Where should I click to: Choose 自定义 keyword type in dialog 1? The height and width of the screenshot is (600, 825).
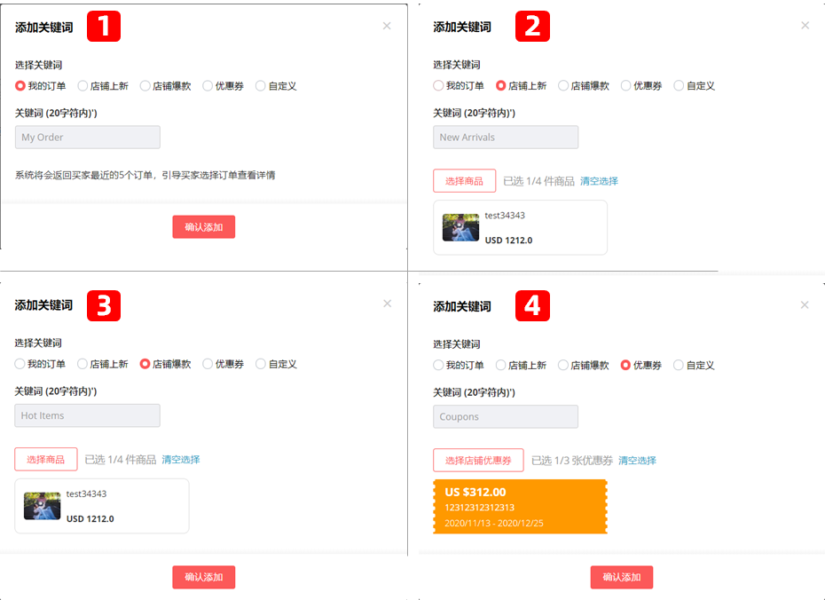point(260,85)
